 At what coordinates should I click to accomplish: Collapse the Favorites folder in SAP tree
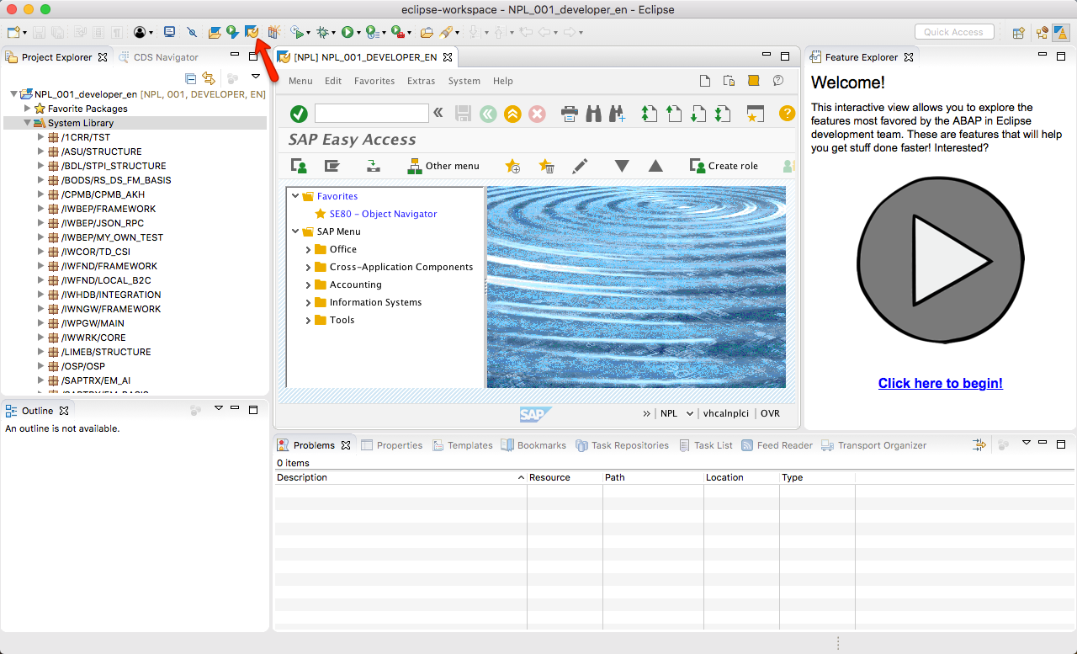click(295, 196)
